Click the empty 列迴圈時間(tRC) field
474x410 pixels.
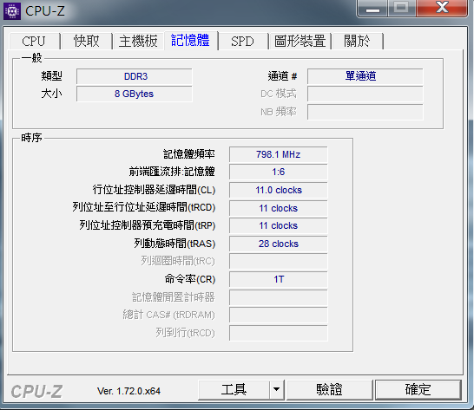pos(279,262)
